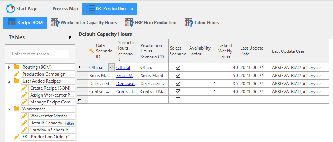Sort by Data Scenario ID column header
Screen dimensions: 333x142
pos(101,51)
